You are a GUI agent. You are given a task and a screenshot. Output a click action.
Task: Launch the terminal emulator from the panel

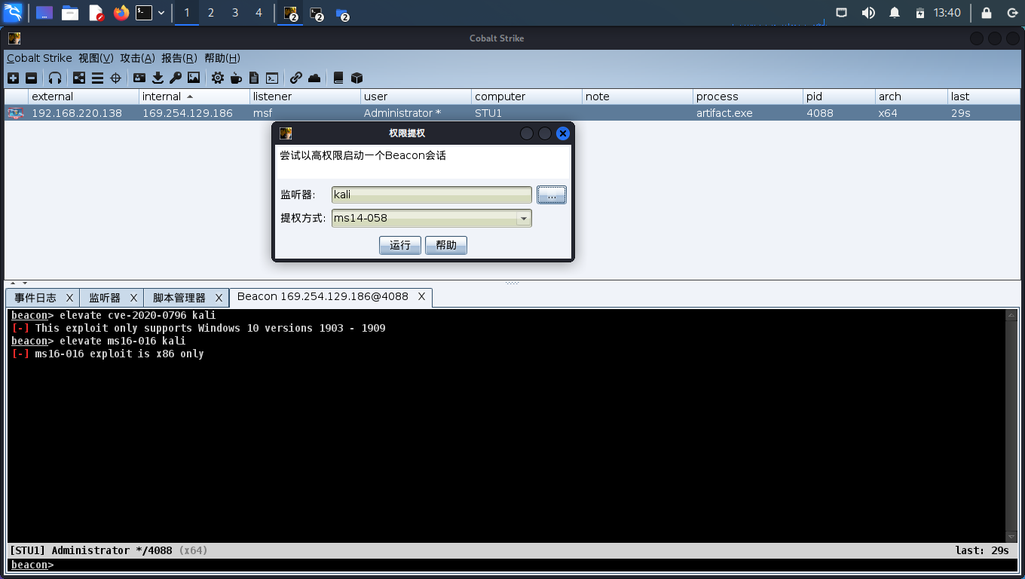[x=144, y=13]
